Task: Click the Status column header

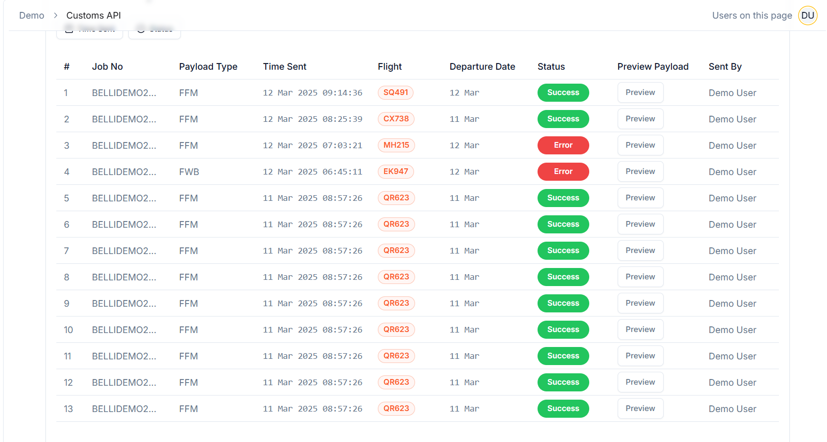Action: click(x=551, y=67)
